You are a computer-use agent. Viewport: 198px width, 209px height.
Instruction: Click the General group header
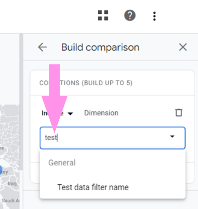pyautogui.click(x=62, y=163)
